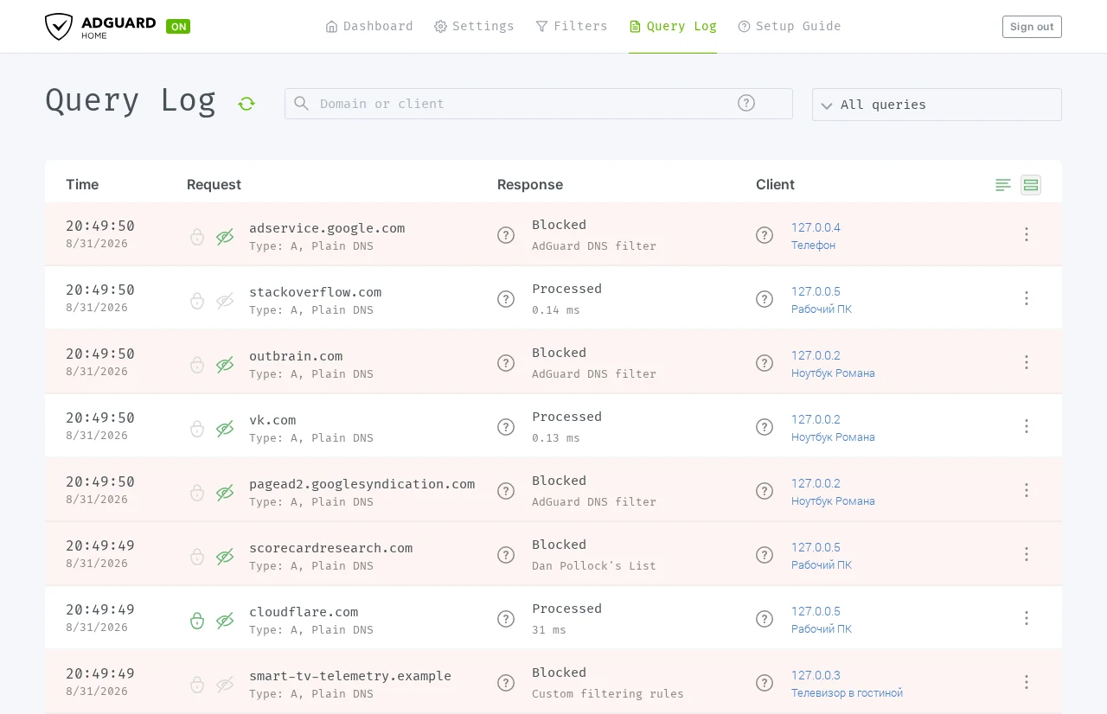
Task: Open actions menu for pagead2.googlesyndication.com
Action: [x=1027, y=490]
